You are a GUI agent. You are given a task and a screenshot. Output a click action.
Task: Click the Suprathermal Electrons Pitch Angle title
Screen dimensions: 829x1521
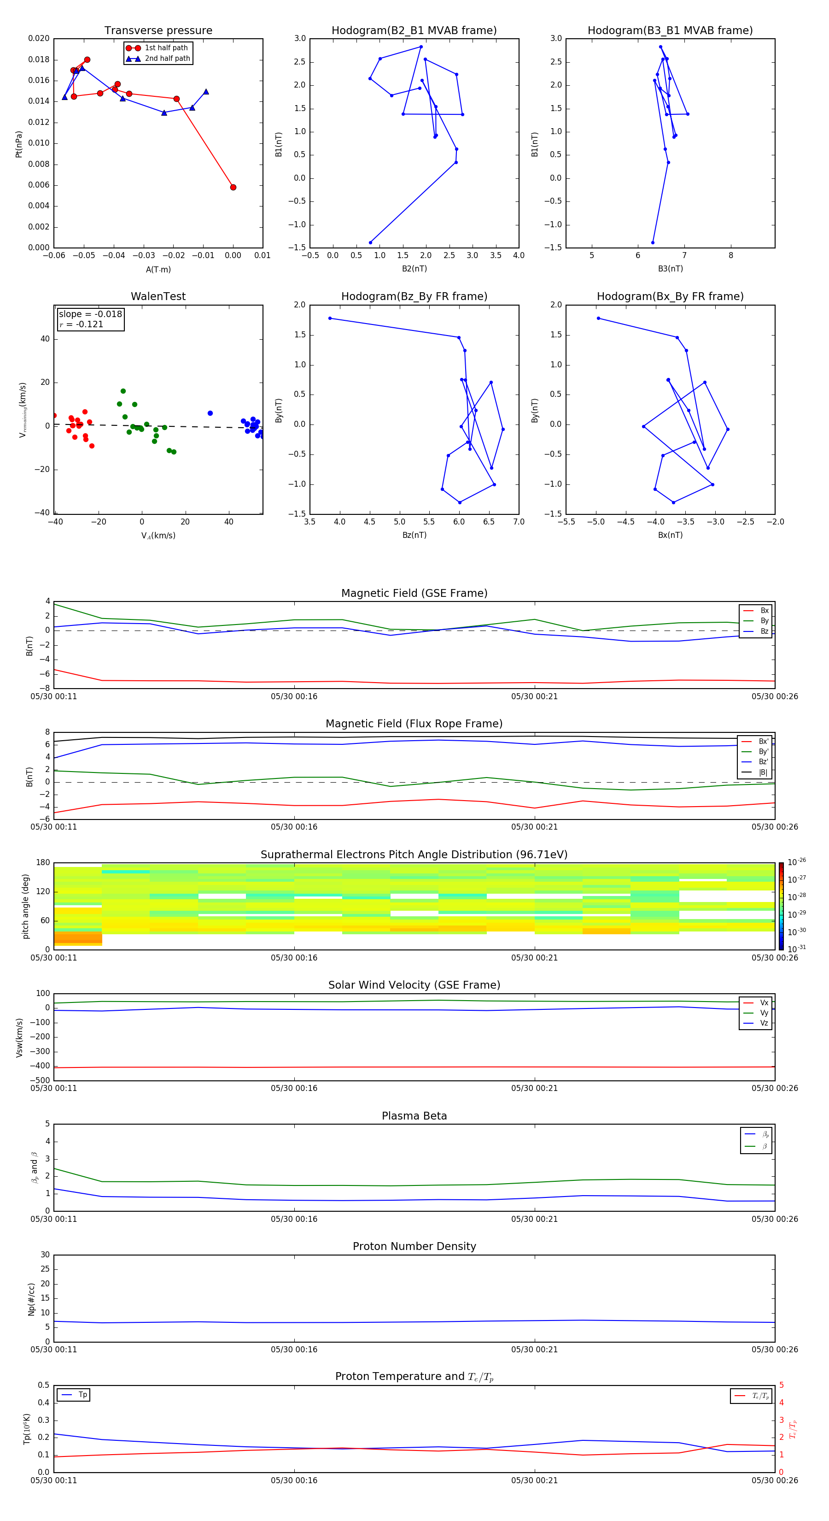pyautogui.click(x=414, y=855)
